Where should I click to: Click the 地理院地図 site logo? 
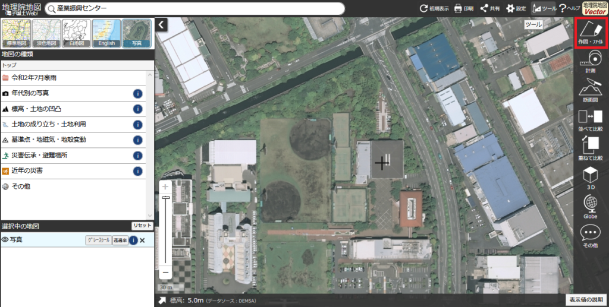[21, 8]
